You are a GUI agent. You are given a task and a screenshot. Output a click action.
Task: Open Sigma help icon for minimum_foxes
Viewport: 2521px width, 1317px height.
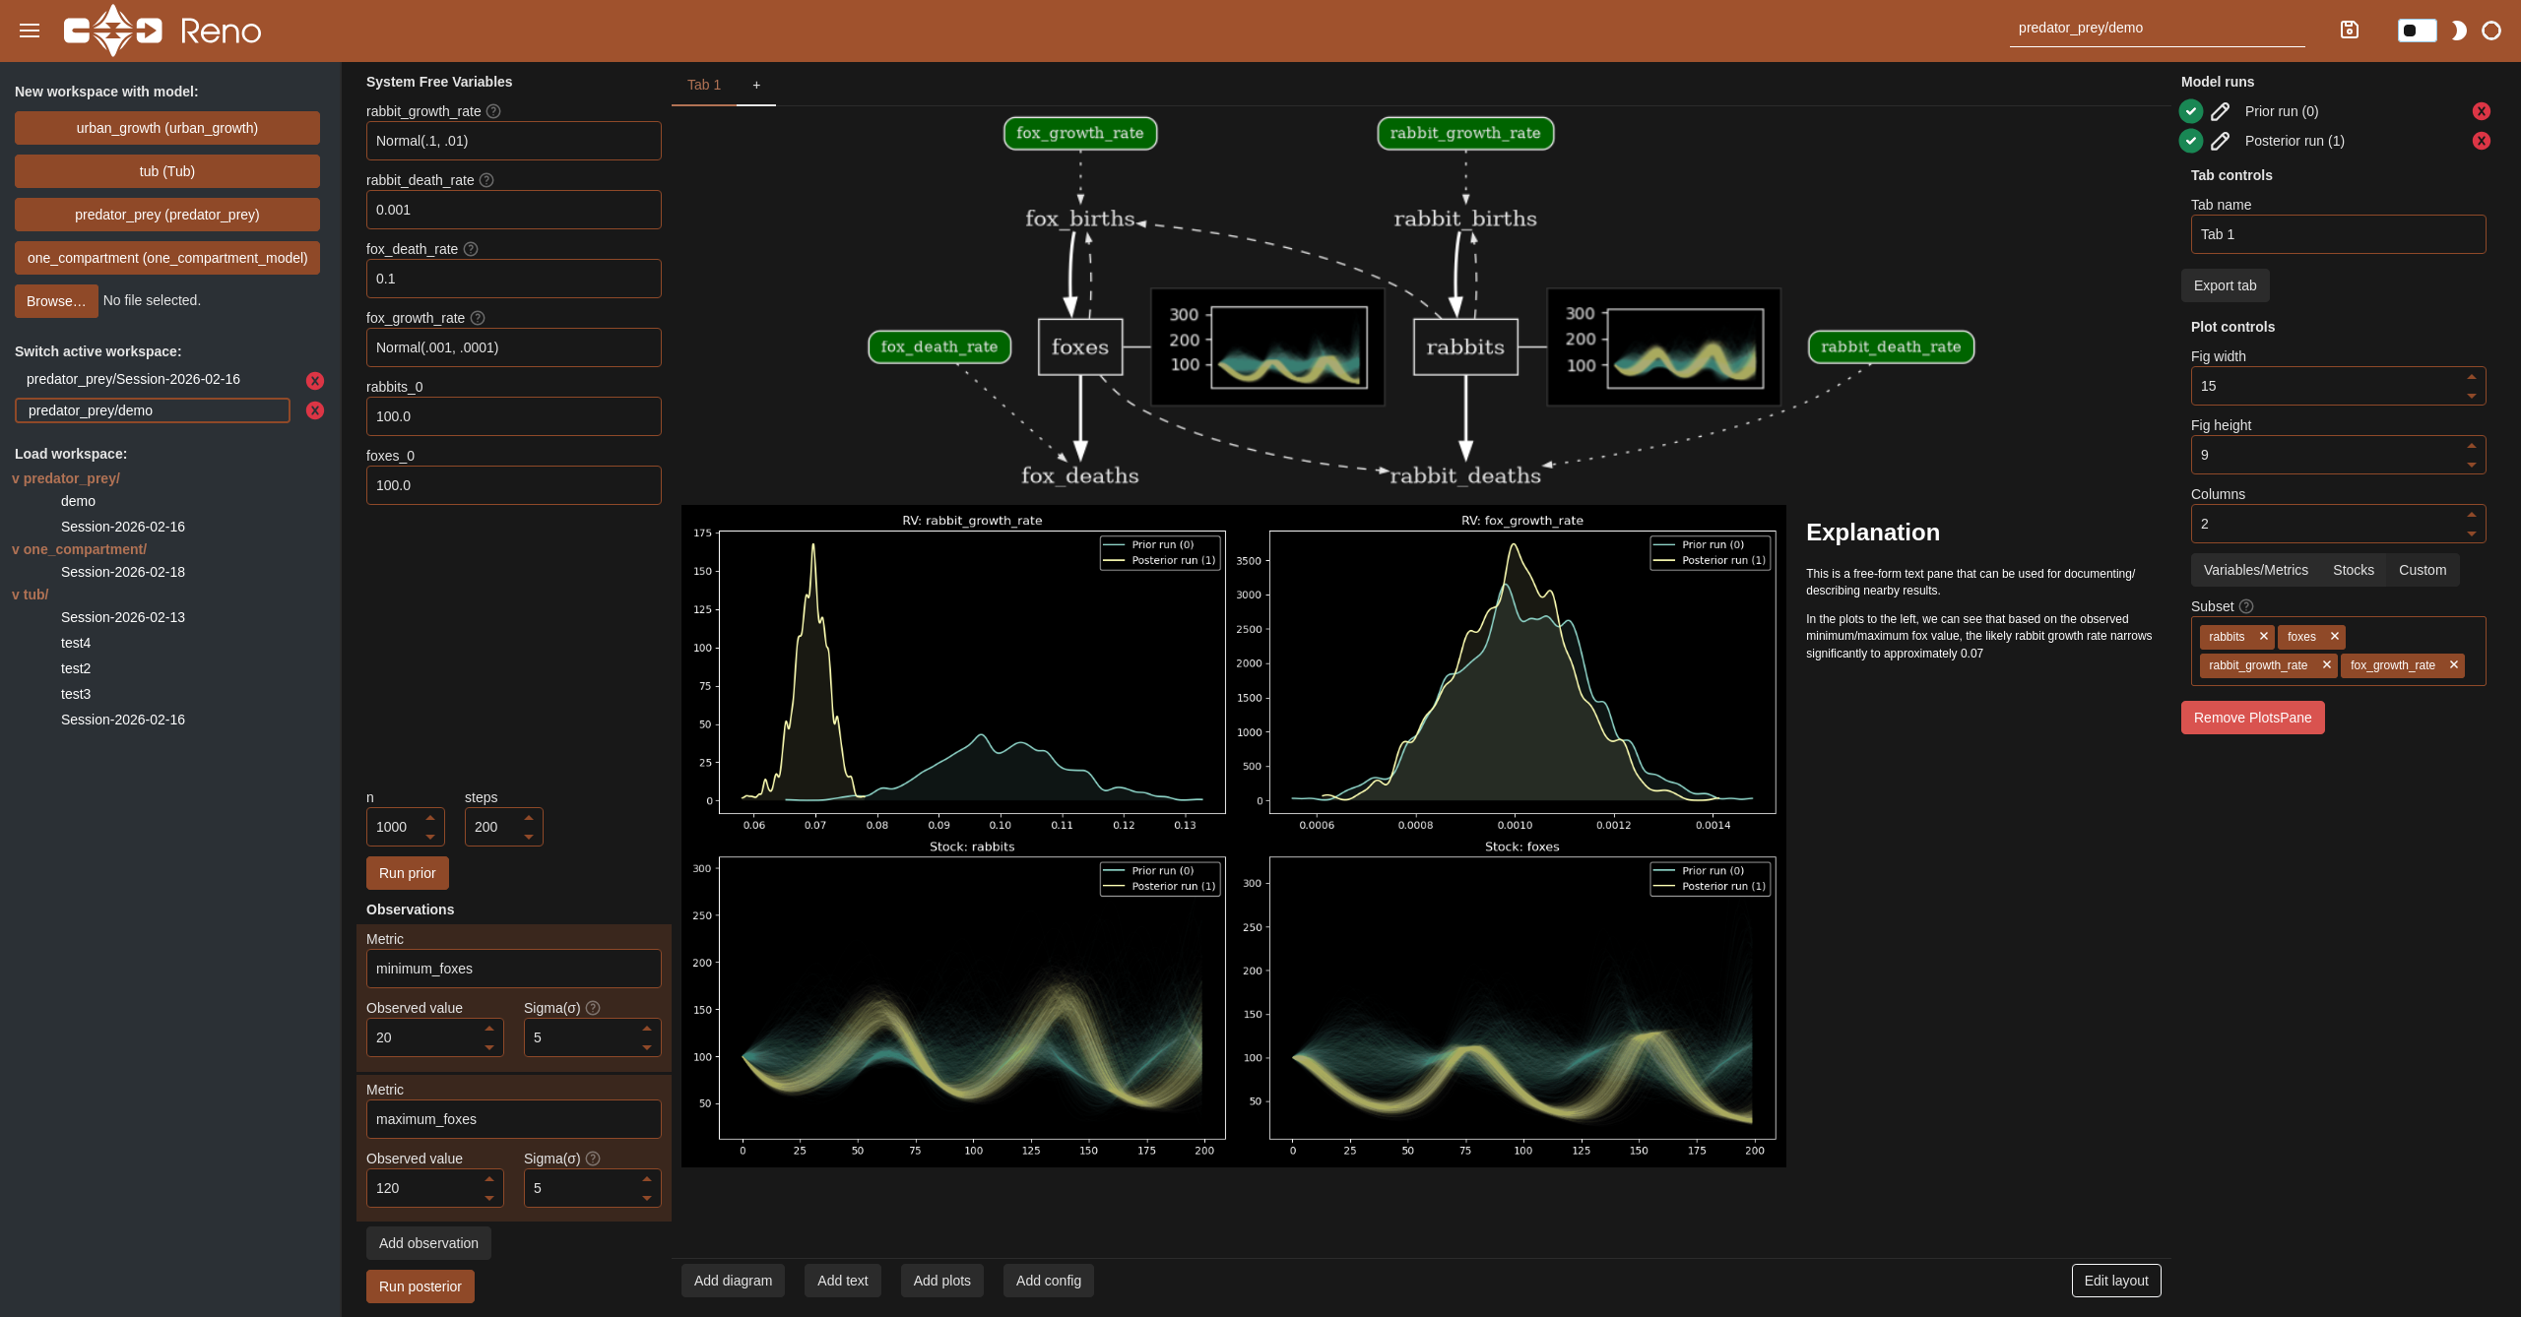pyautogui.click(x=593, y=1008)
